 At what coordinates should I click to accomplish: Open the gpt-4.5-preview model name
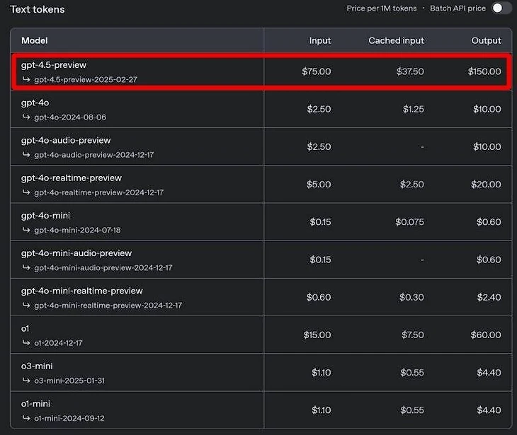[54, 65]
